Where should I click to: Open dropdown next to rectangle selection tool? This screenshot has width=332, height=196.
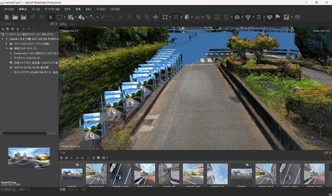(65, 17)
